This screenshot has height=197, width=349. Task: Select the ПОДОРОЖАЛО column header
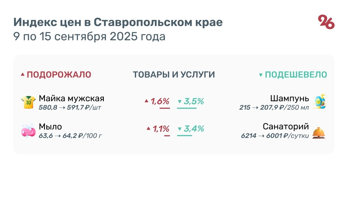59,75
